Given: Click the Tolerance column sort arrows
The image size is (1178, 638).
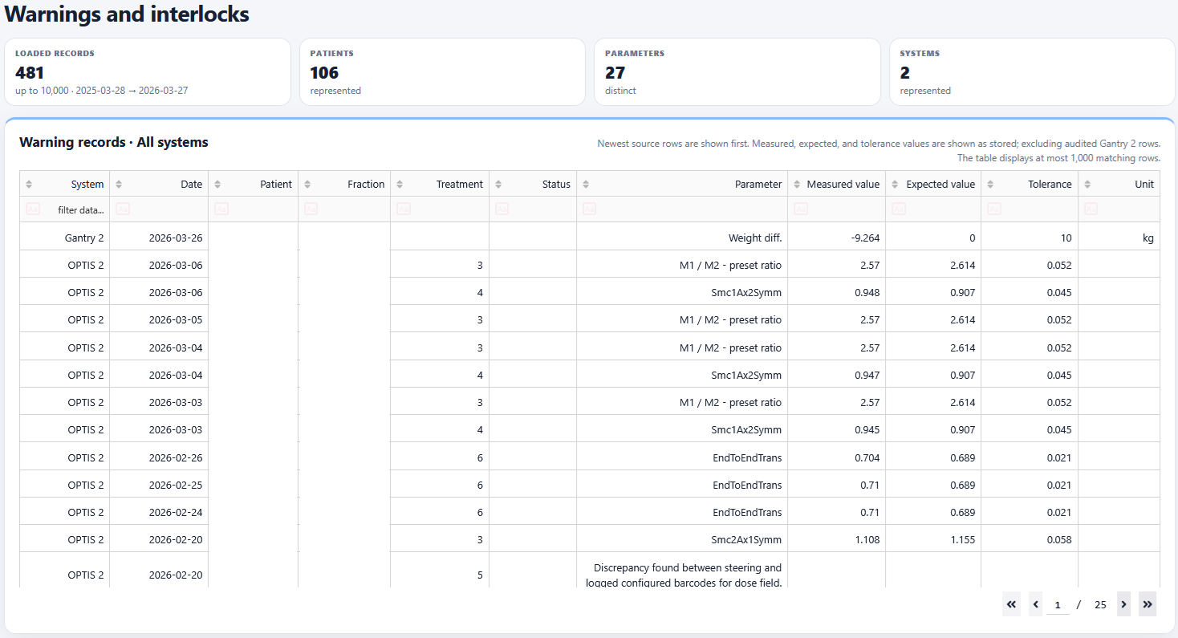Looking at the screenshot, I should coord(990,184).
